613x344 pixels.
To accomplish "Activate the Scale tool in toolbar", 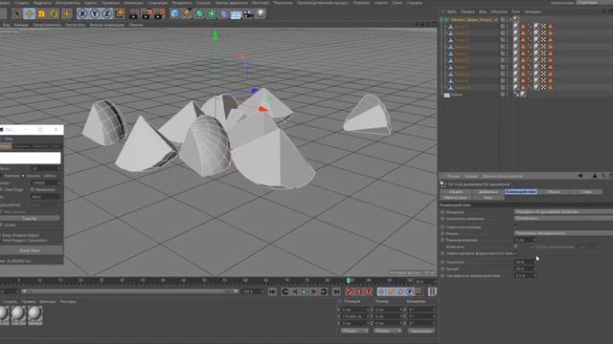I will 41,14.
